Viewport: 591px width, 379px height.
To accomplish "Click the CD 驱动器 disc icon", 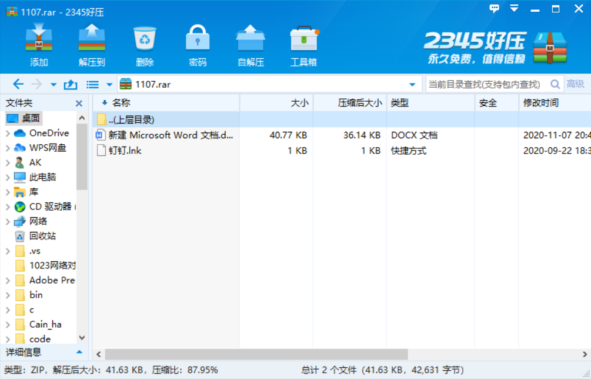I will point(19,207).
